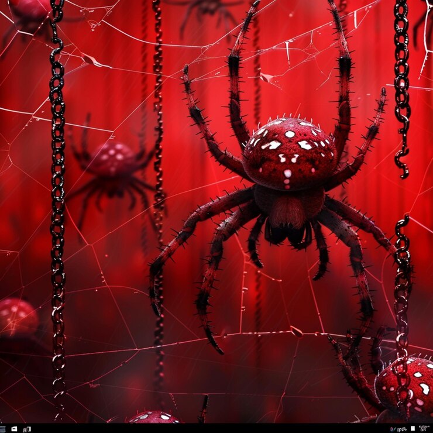433x433 pixels.
Task: Click the colorful tray icon in system tray
Action: (393, 429)
